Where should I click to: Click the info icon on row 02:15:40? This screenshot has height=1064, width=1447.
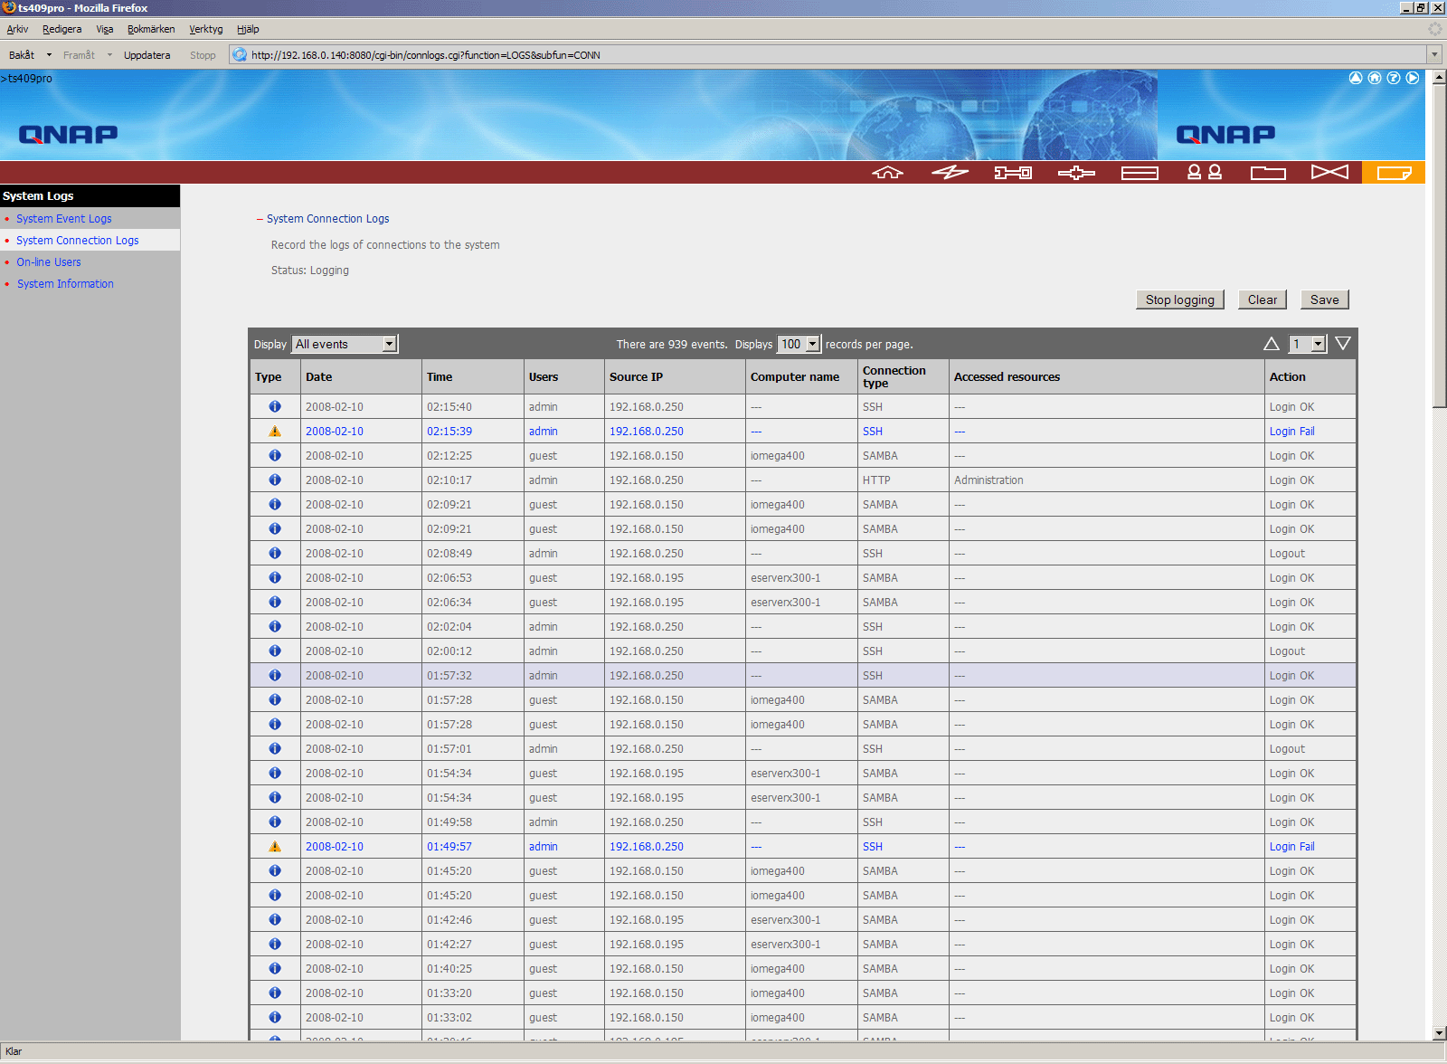pos(275,407)
